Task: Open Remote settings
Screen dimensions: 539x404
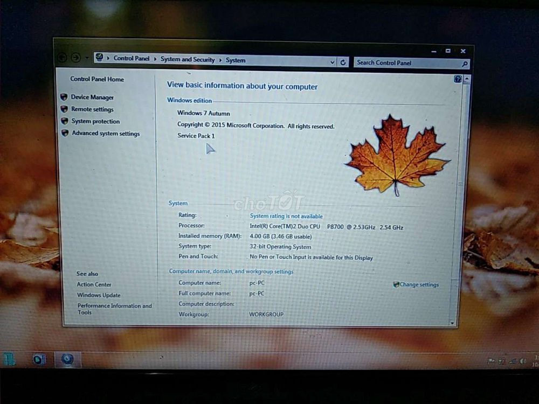Action: (x=92, y=109)
